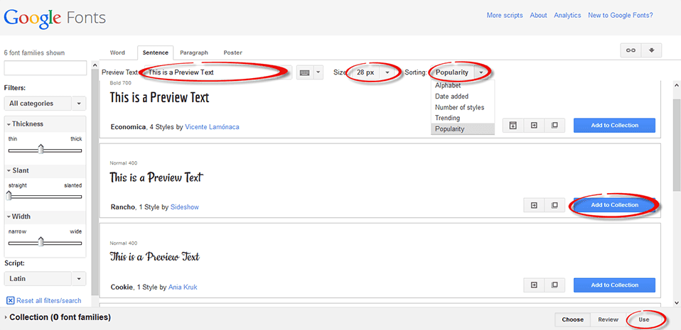Click the see-all-styles icon for Economica
The height and width of the screenshot is (330, 681).
(x=513, y=126)
